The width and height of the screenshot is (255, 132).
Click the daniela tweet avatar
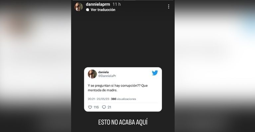tap(92, 74)
